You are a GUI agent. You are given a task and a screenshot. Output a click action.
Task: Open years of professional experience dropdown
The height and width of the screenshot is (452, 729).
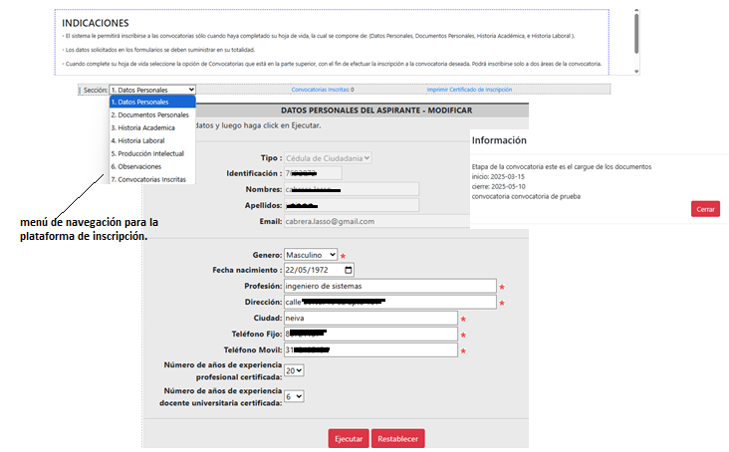pos(294,370)
